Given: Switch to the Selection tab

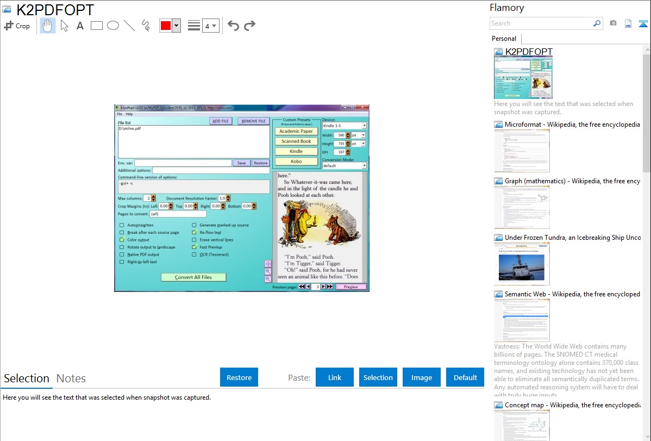Looking at the screenshot, I should tap(27, 378).
